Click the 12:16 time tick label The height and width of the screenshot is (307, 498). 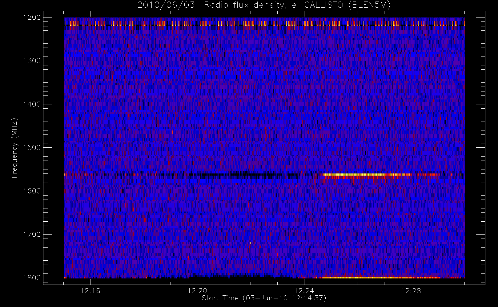pos(90,291)
